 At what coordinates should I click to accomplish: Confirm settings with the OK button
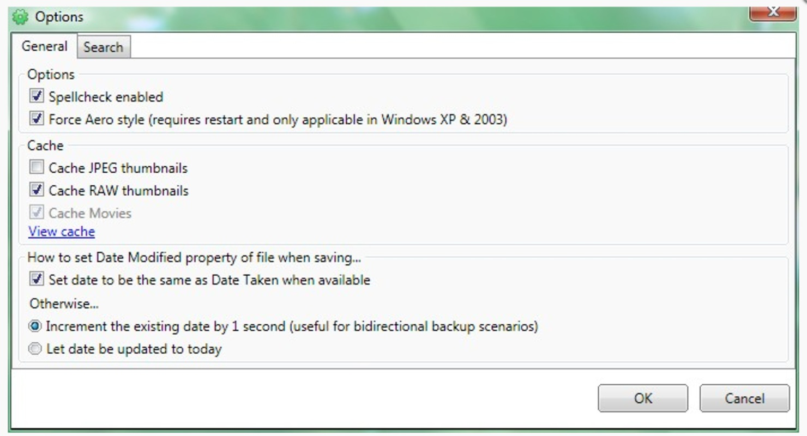pos(642,398)
